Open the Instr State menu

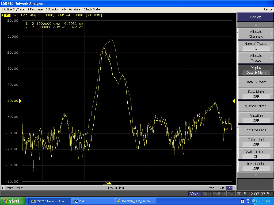click(92, 9)
